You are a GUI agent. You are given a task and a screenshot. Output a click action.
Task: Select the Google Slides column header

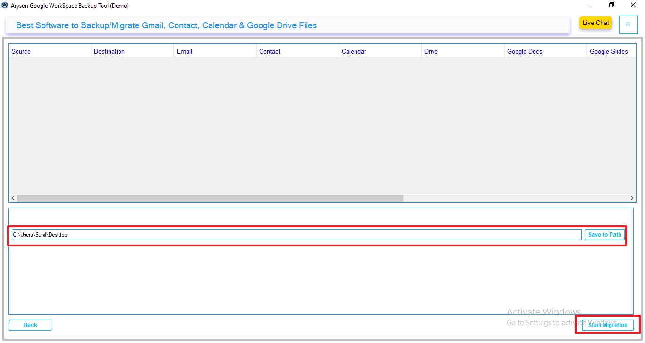[x=611, y=51]
